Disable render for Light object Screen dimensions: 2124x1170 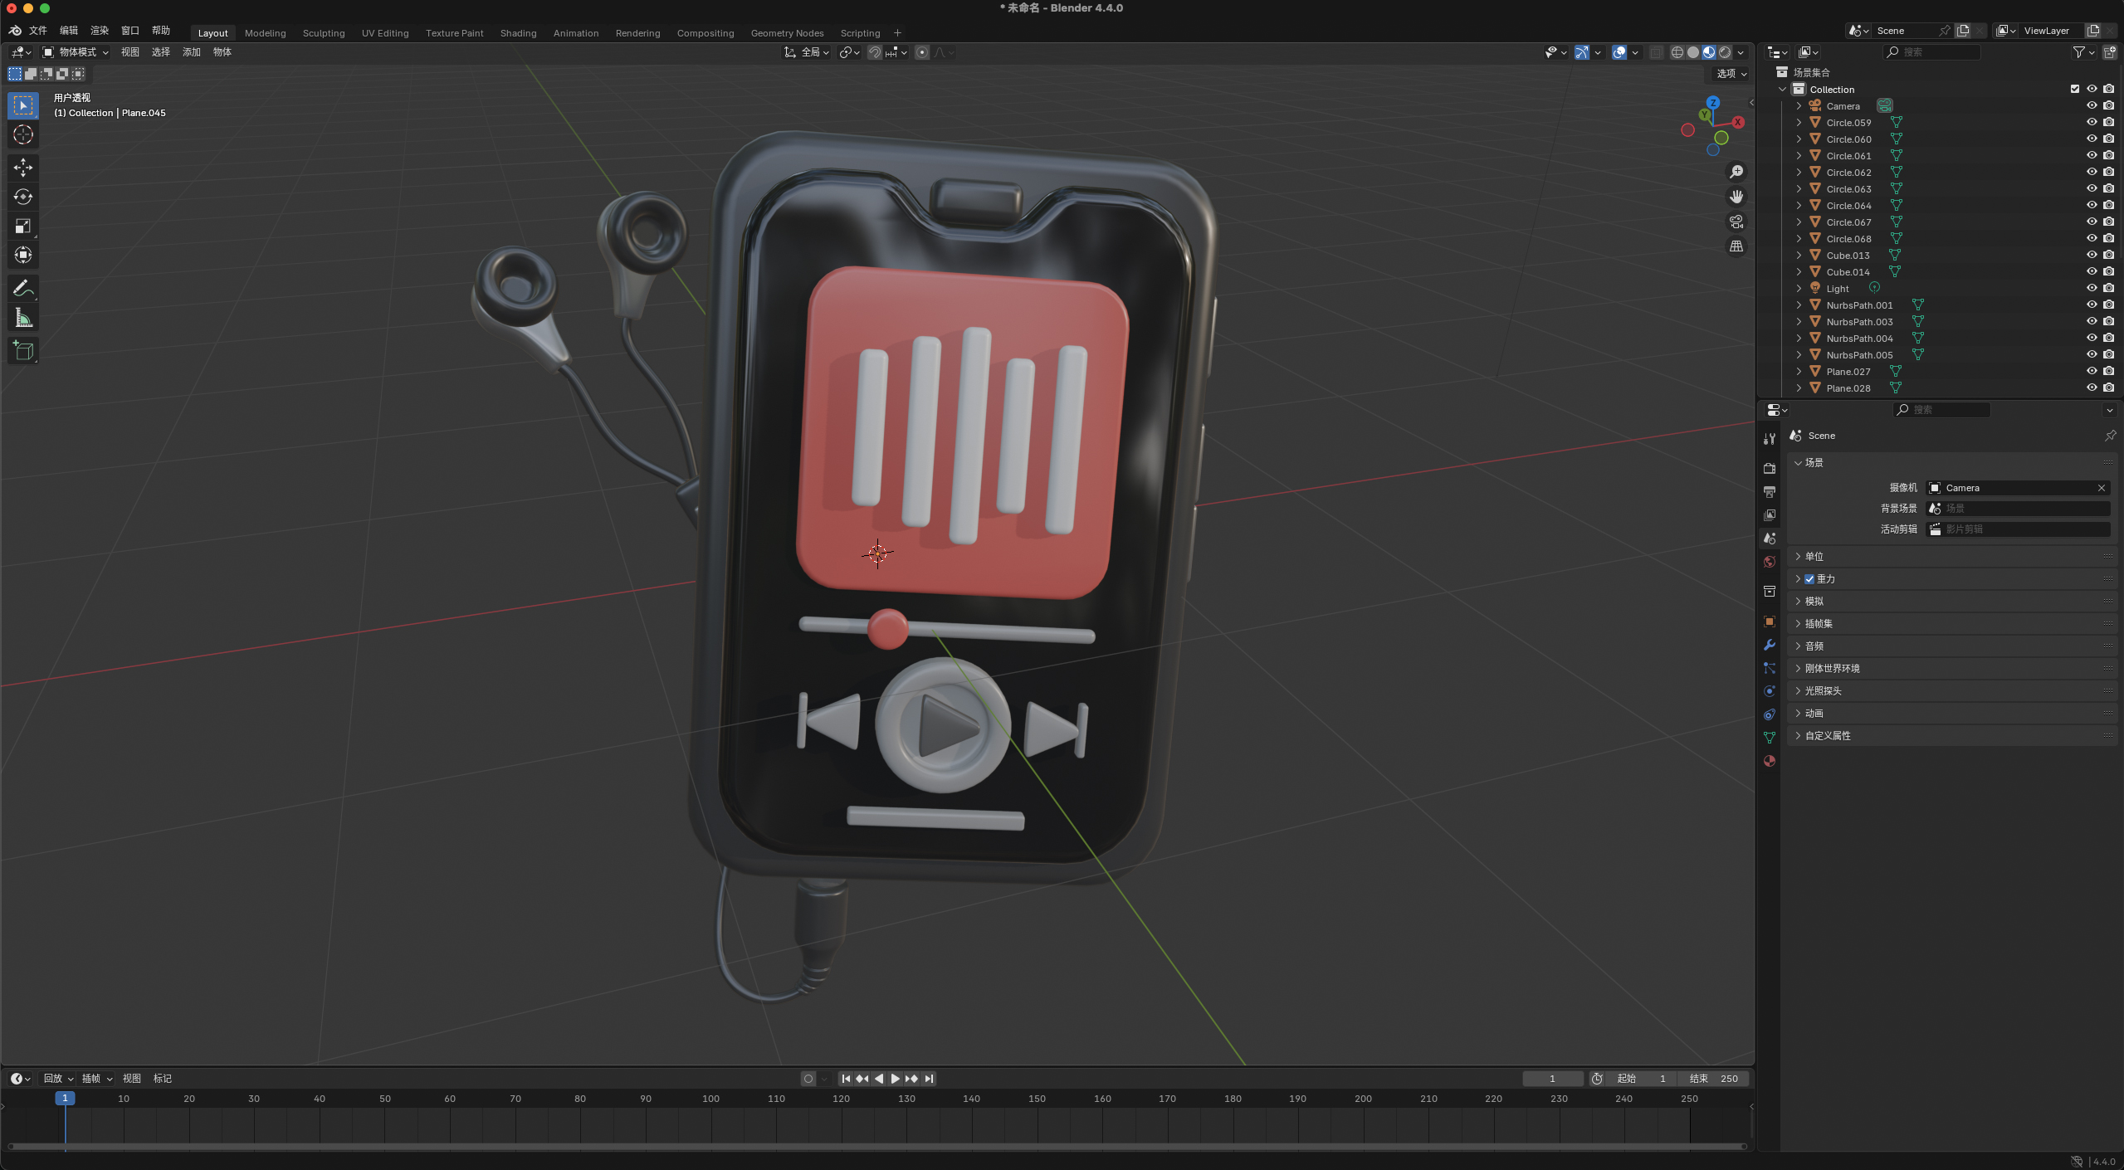pyautogui.click(x=2108, y=288)
